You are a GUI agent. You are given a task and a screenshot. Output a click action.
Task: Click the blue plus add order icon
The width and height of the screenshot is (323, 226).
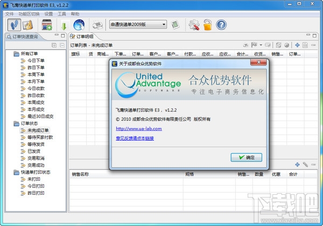coord(297,45)
